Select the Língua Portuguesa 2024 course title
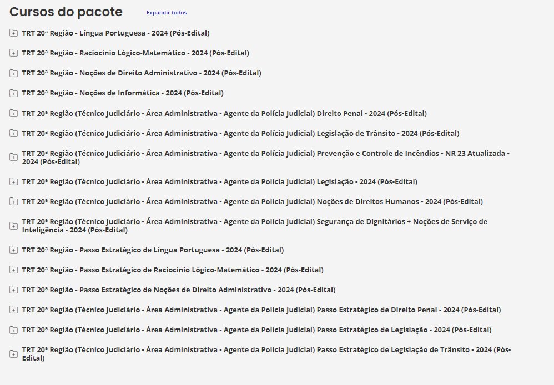This screenshot has width=554, height=385. [115, 33]
